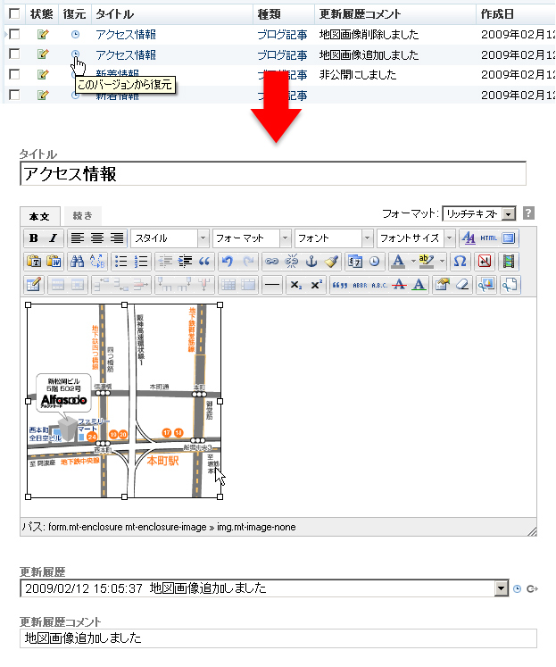
Task: Expand the 更新履歴 version dropdown
Action: (502, 588)
